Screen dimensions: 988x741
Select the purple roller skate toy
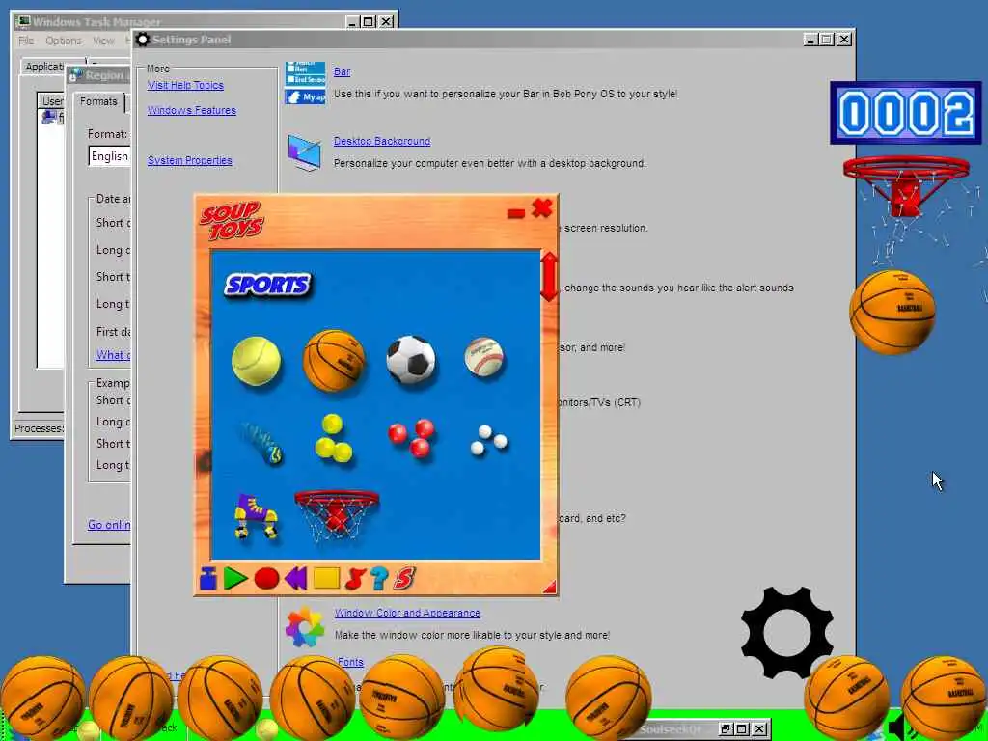click(256, 516)
